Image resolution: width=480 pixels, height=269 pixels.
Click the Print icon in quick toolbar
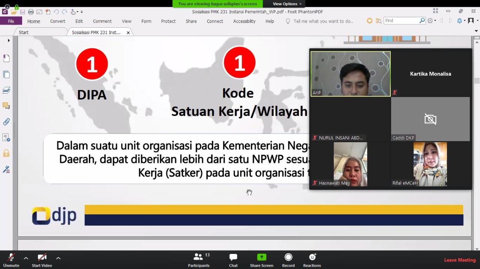(x=31, y=12)
